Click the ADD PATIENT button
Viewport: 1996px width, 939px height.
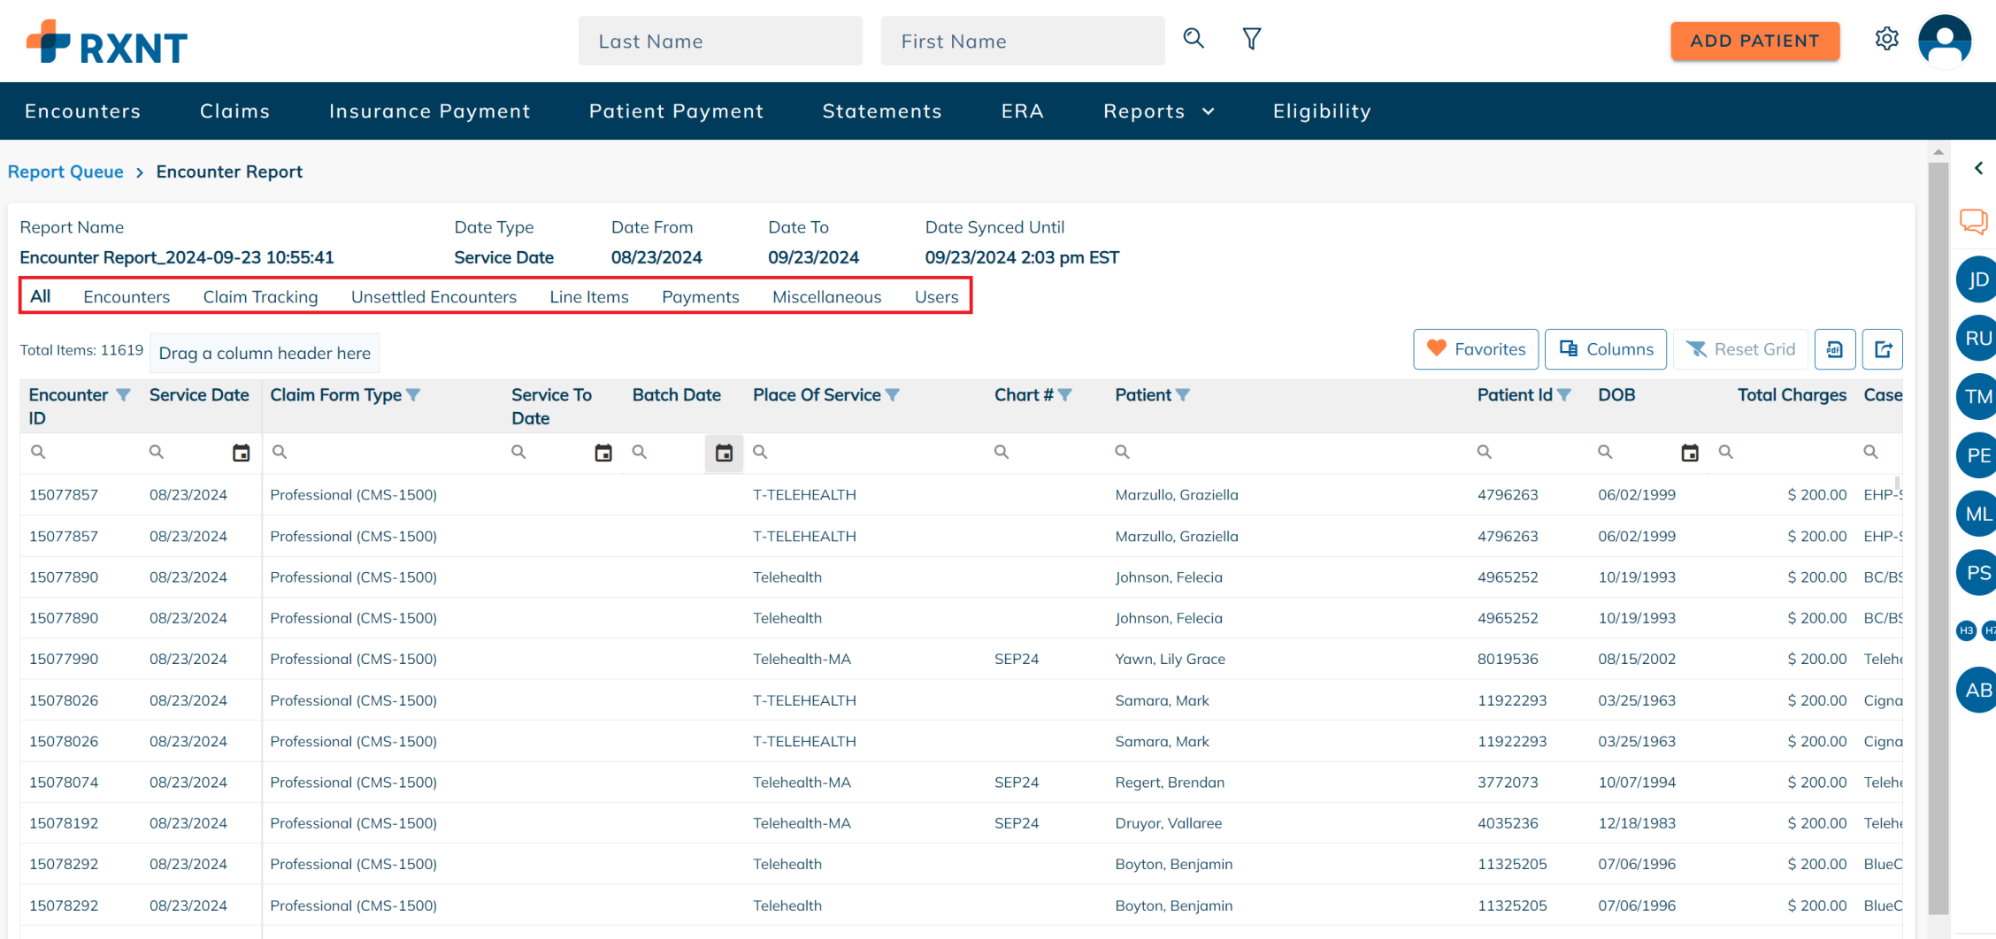click(1754, 41)
